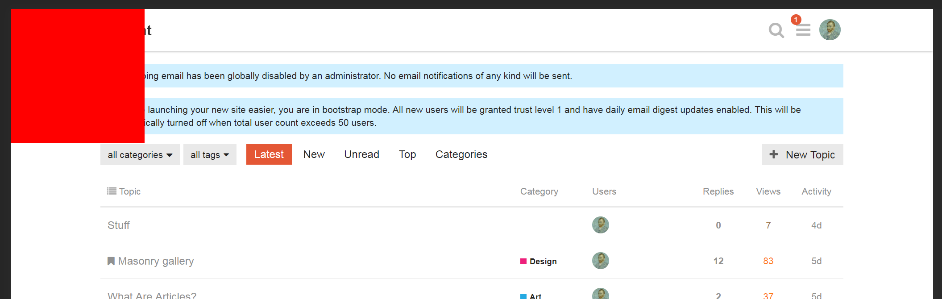Click the pink Design category swatch
942x299 pixels.
point(523,261)
